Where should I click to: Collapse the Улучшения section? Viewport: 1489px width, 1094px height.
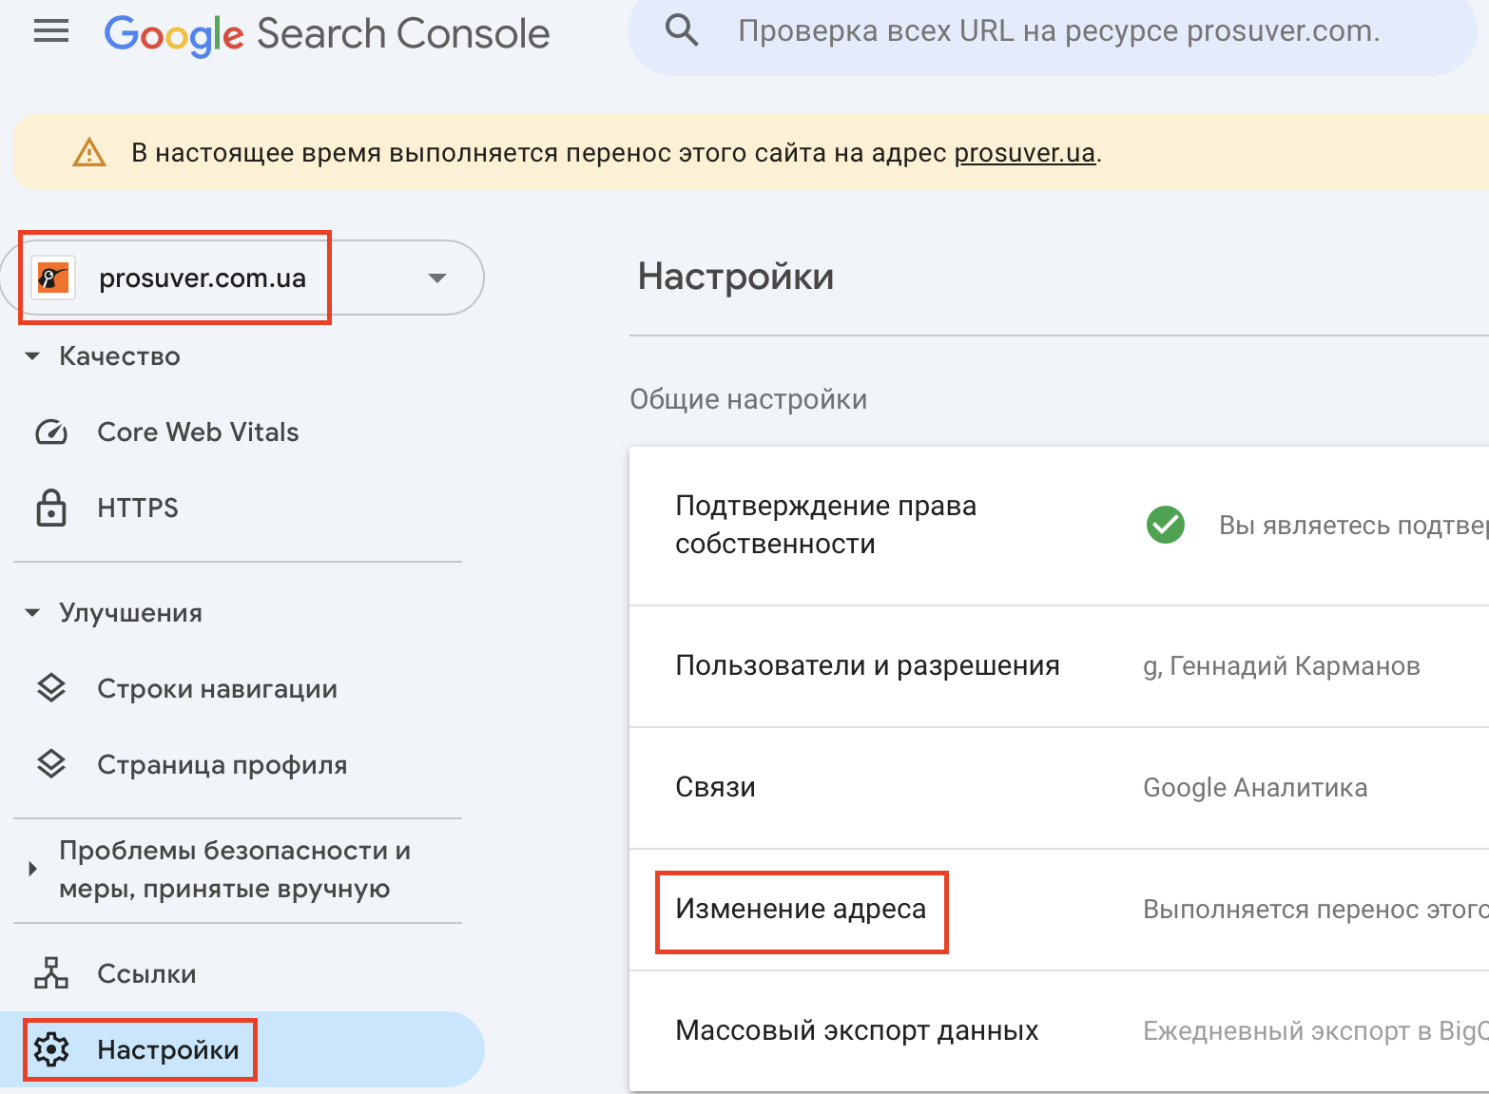(x=32, y=612)
